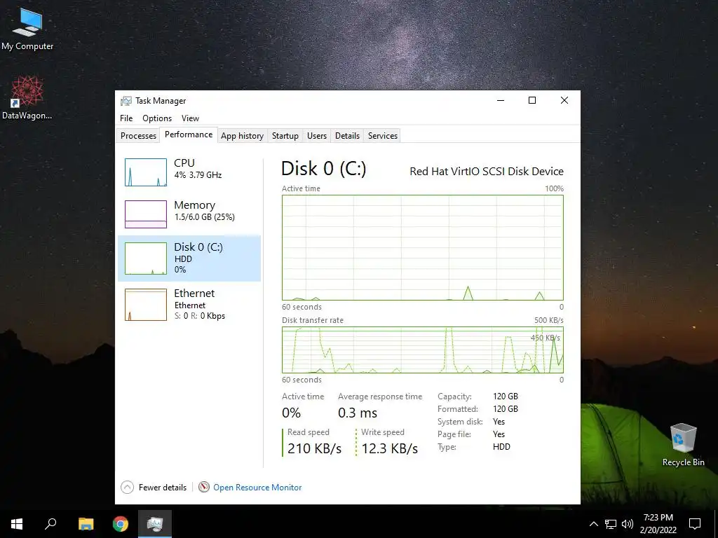Open the Recycle Bin desktop icon
Screen dimensions: 718x538
683,444
